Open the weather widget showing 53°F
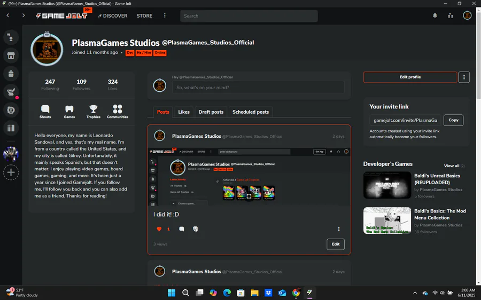This screenshot has height=300, width=481. point(22,293)
